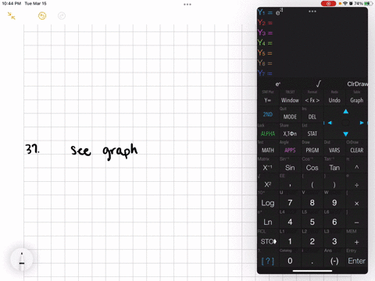Tap the up arrow key on calculator
This screenshot has height=281, width=375.
click(345, 112)
